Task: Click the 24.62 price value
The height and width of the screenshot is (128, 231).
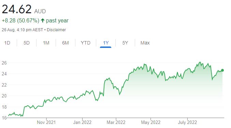Action: point(17,9)
